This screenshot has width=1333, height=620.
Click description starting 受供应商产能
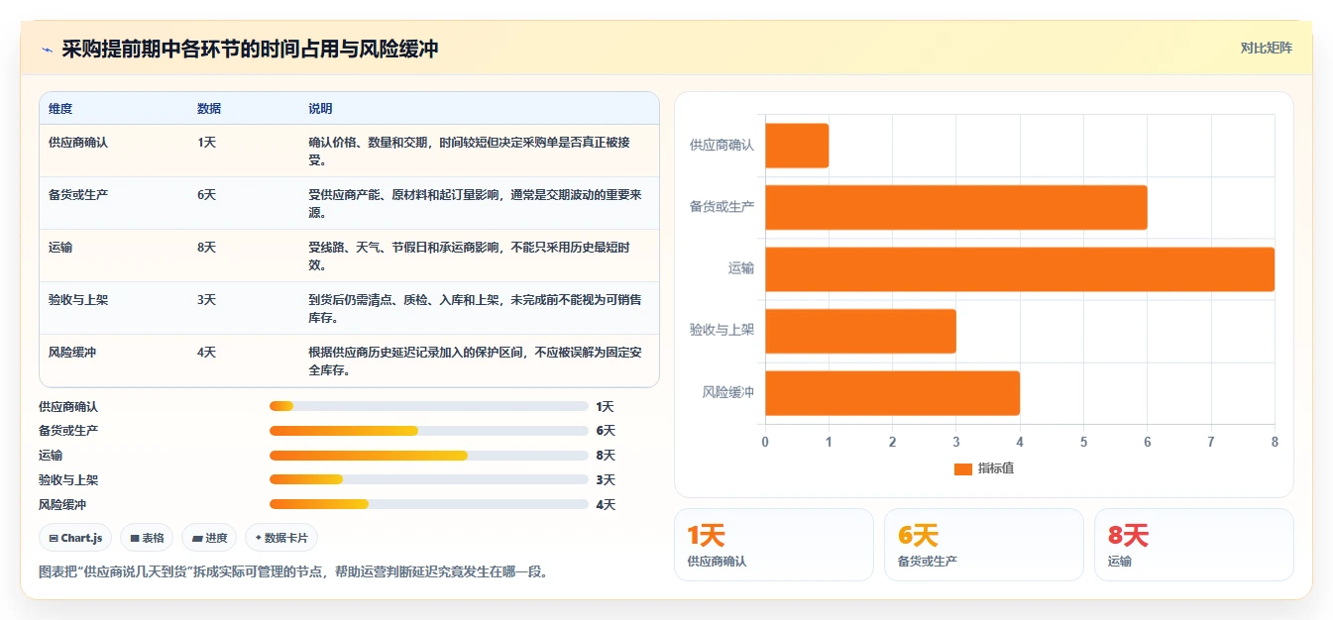(x=475, y=203)
